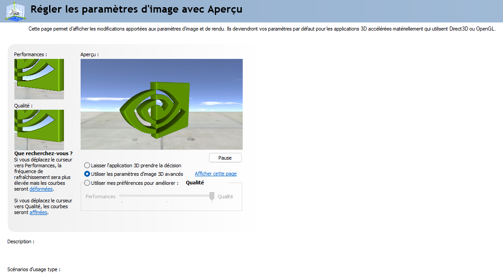This screenshot has height=277, width=503.
Task: Click the 3D settings header icon
Action: click(x=15, y=11)
